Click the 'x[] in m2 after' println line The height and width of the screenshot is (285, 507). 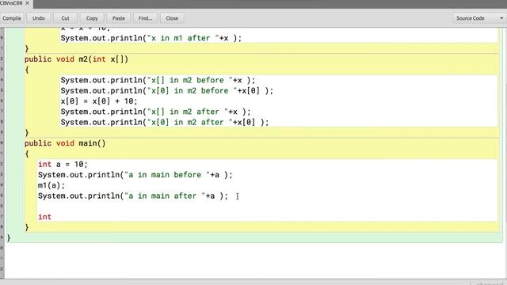(155, 112)
